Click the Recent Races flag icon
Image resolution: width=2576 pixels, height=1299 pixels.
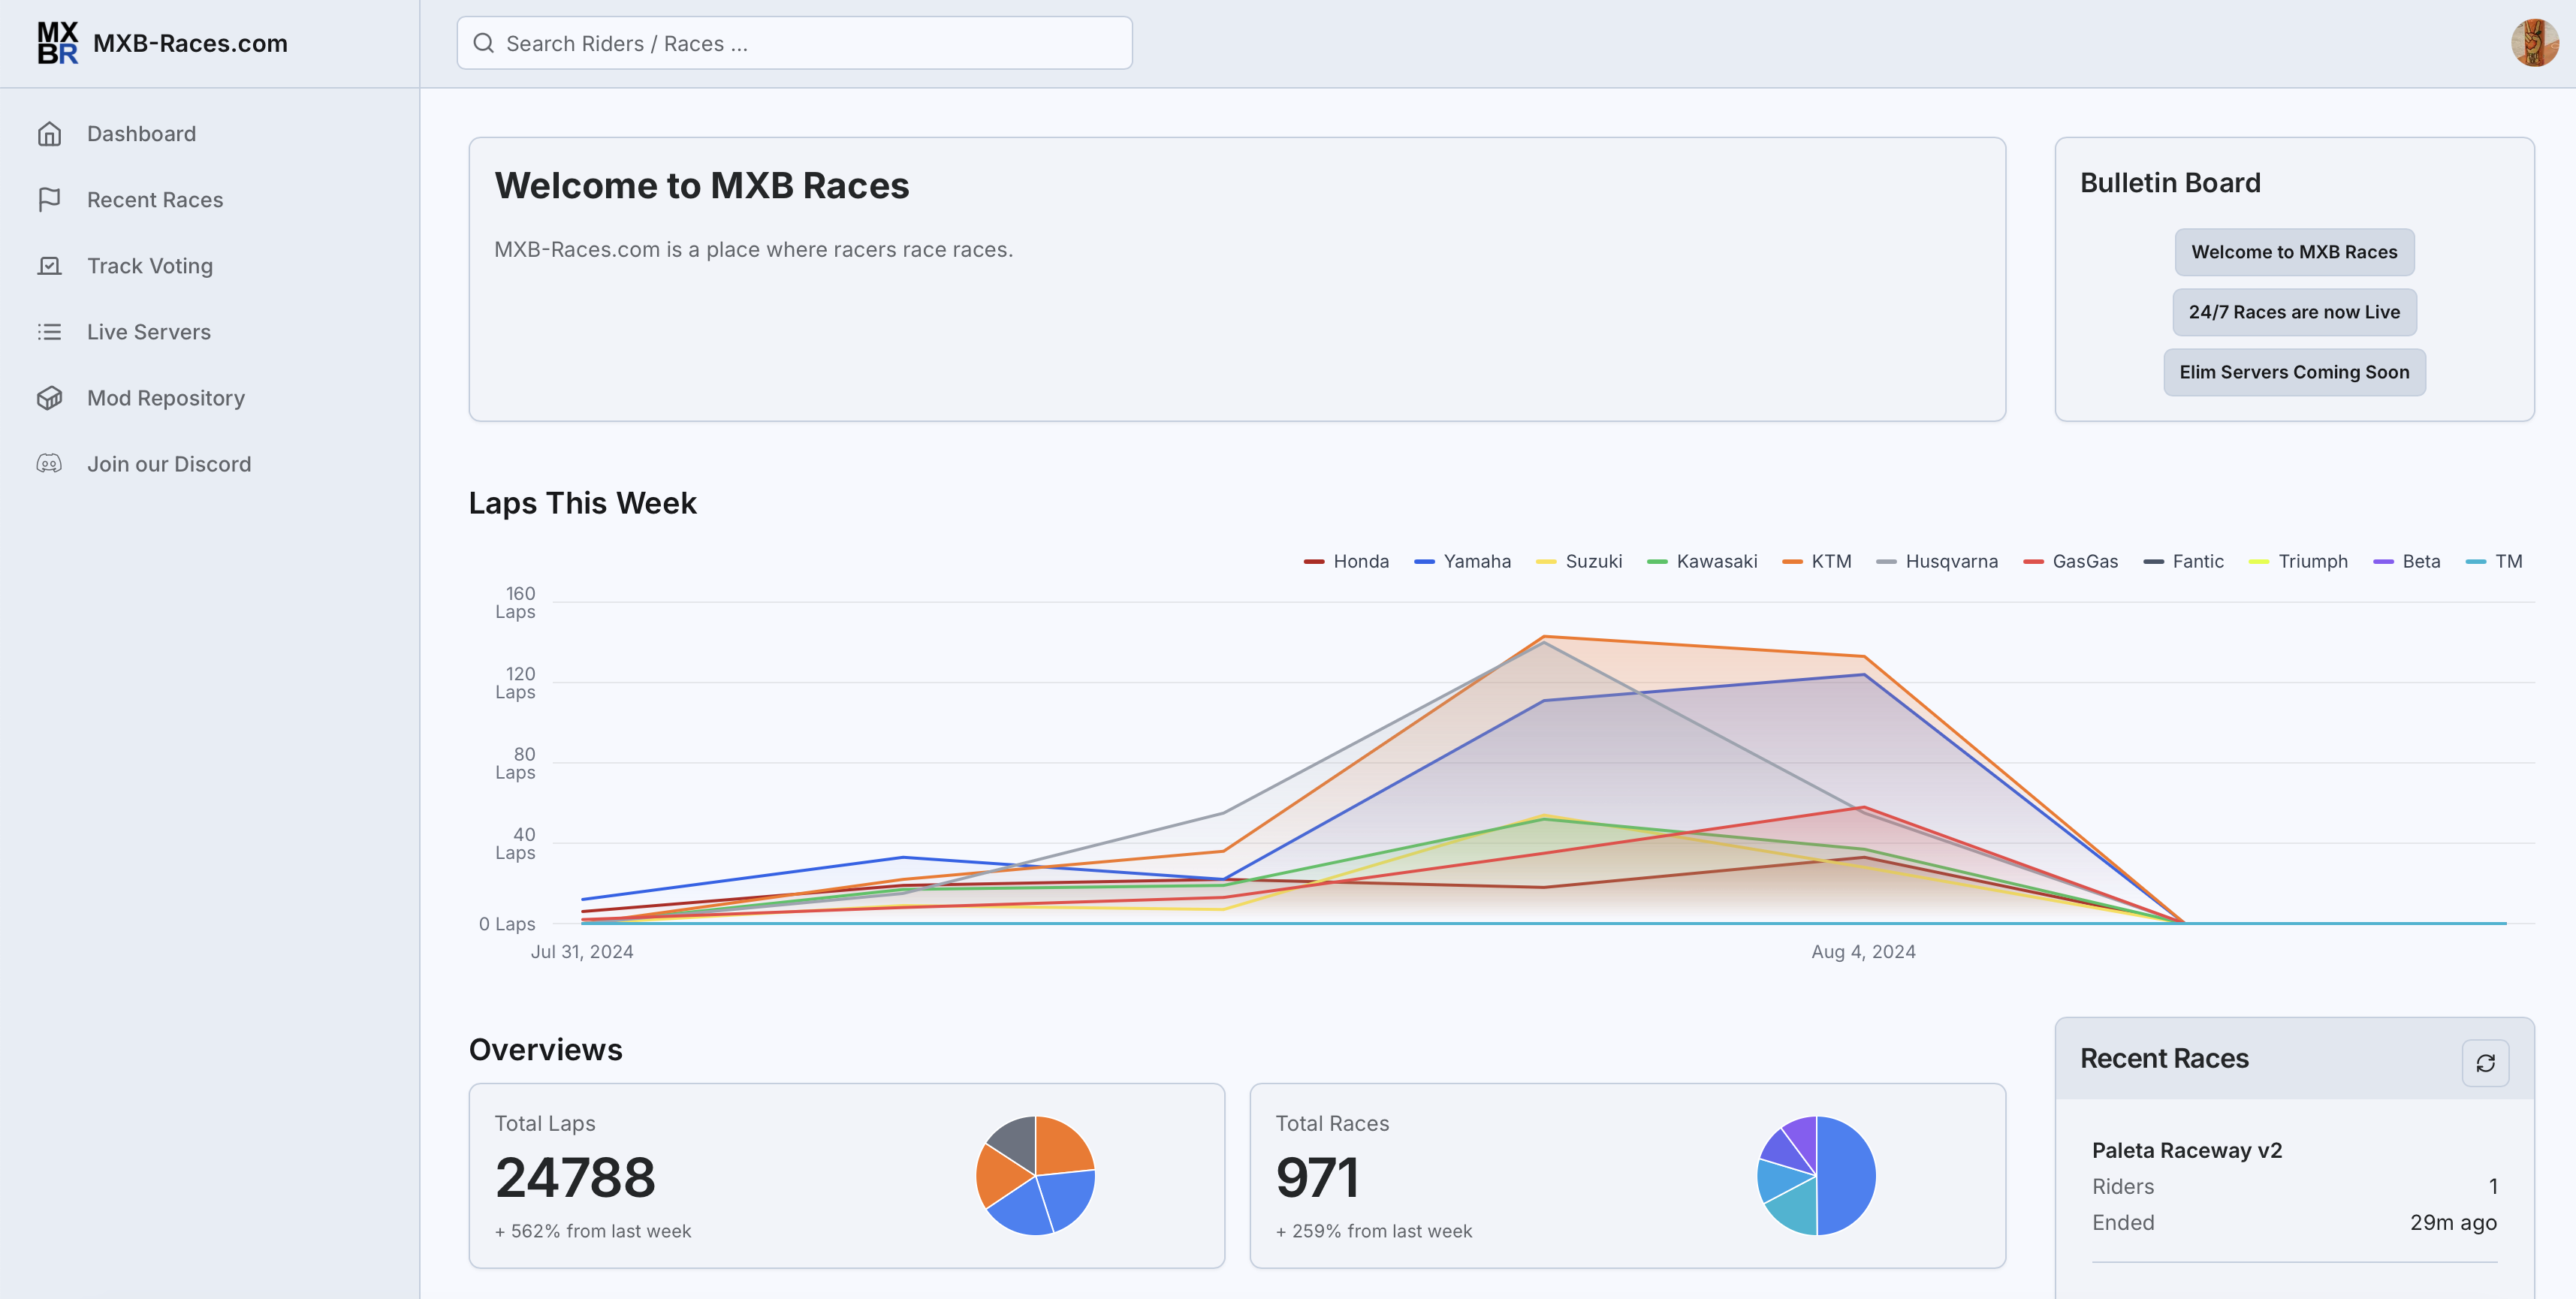(x=49, y=200)
